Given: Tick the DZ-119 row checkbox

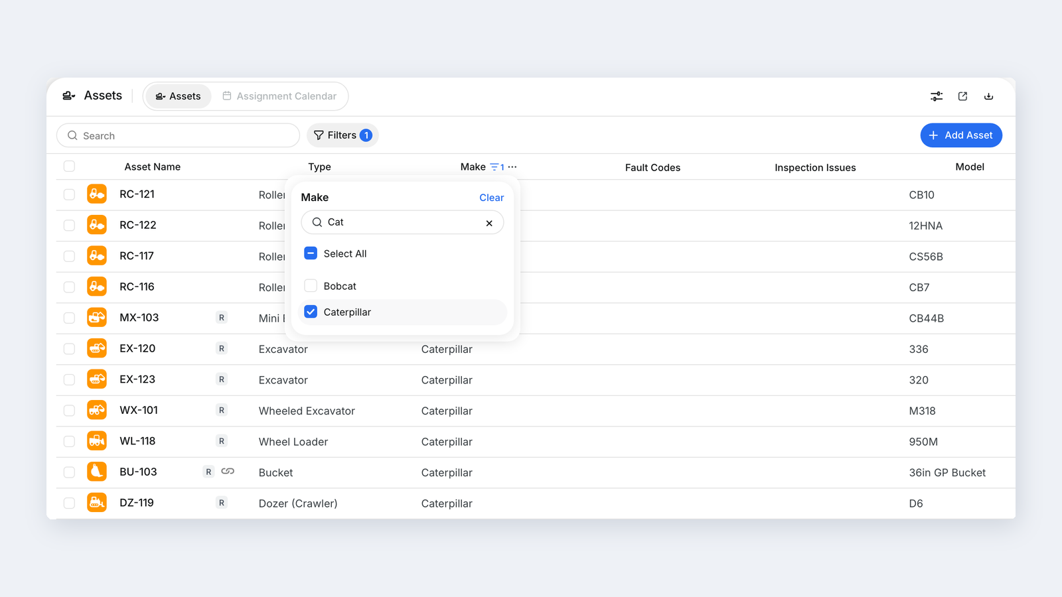Looking at the screenshot, I should click(69, 503).
